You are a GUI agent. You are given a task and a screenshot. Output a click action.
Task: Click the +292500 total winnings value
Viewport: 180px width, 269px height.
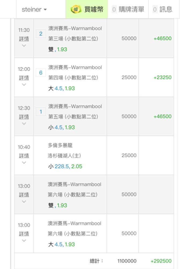(161, 261)
